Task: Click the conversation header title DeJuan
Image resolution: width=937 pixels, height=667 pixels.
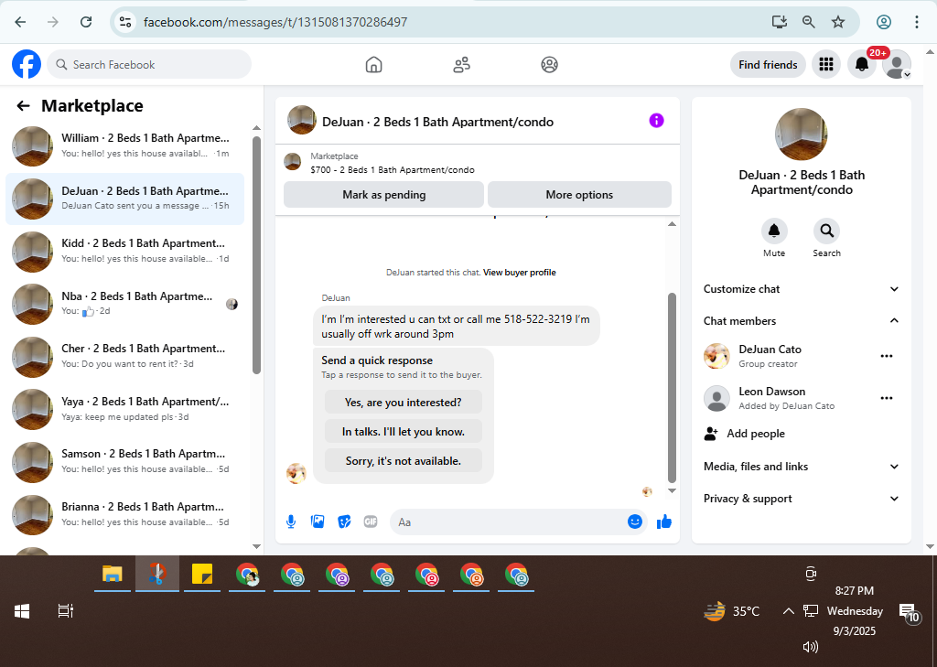Action: click(437, 122)
